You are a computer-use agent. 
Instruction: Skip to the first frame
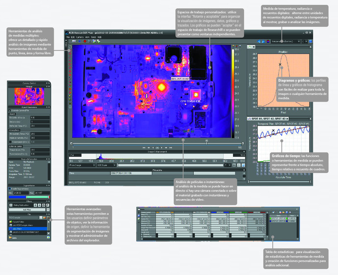144,147
